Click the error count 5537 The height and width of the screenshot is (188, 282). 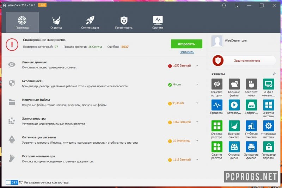[125, 47]
